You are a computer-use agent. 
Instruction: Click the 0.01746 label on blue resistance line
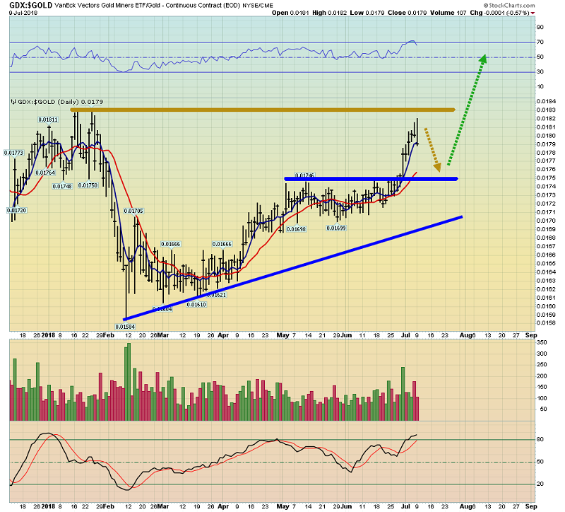[305, 175]
